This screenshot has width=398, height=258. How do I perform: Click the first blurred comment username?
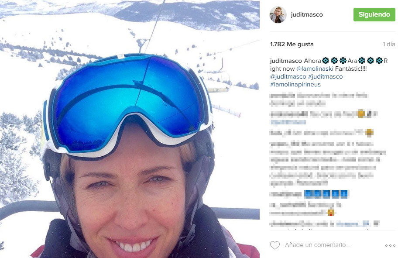click(282, 96)
